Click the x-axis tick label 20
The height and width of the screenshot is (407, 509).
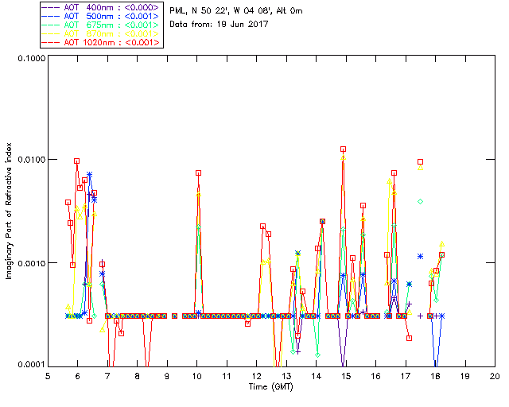[495, 375]
